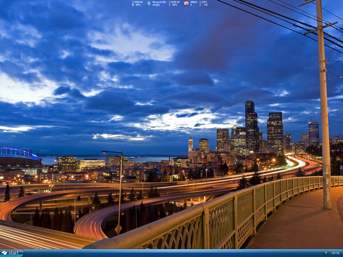
Task: Open the Start menu
Action: click(x=12, y=253)
